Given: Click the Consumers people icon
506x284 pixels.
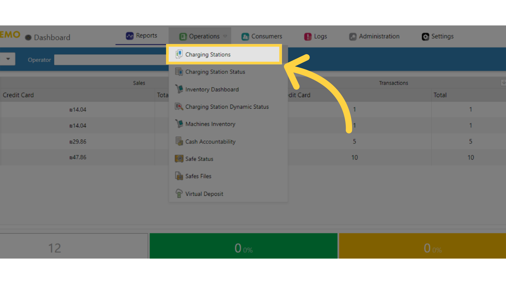Looking at the screenshot, I should click(x=245, y=37).
